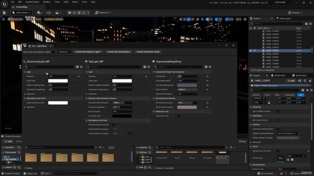Click Create Volumetric Cloud button

pyautogui.click(x=148, y=52)
